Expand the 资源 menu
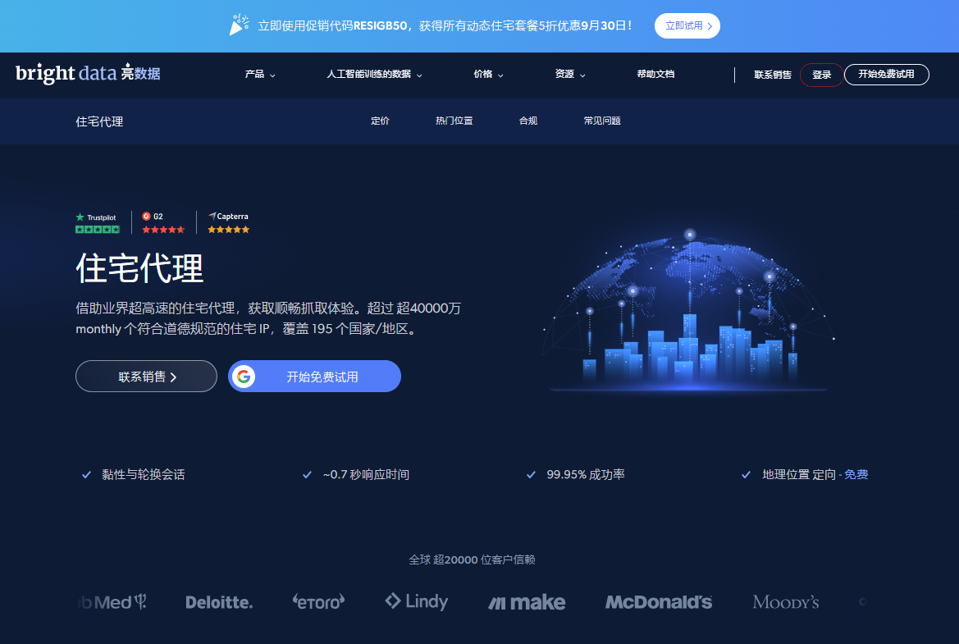Viewport: 959px width, 644px height. [x=570, y=74]
